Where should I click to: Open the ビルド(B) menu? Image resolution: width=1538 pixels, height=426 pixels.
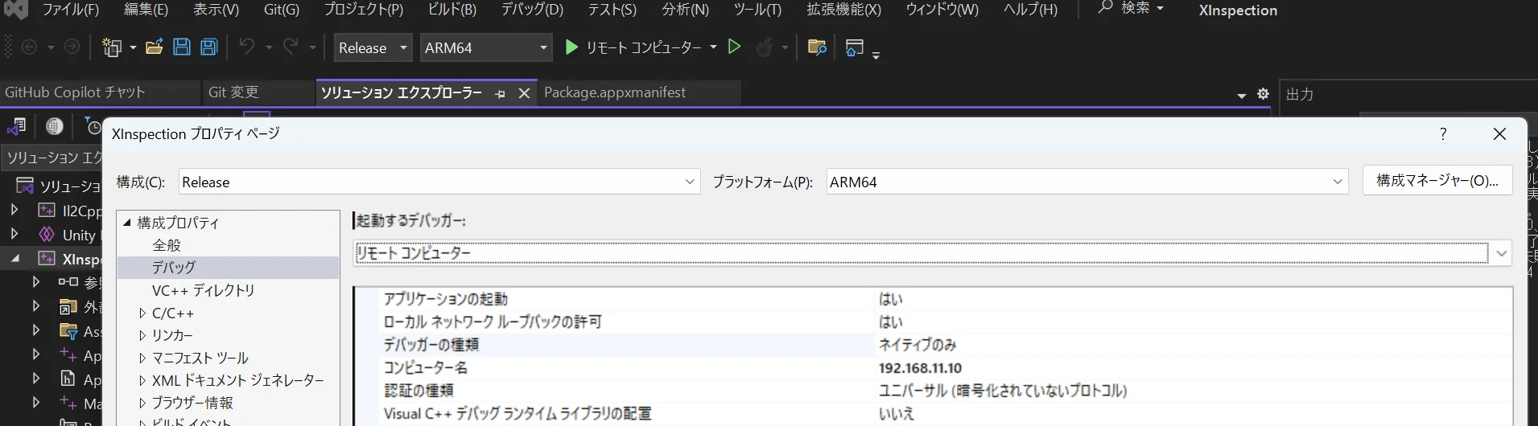[x=452, y=10]
